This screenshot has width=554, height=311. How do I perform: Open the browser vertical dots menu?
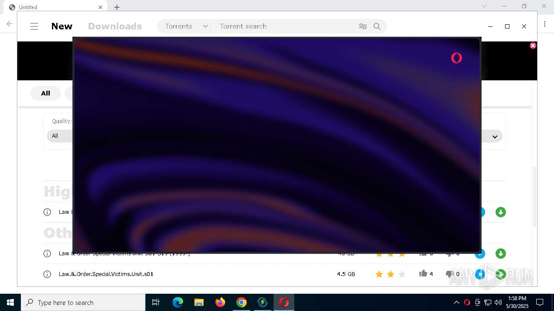click(545, 24)
